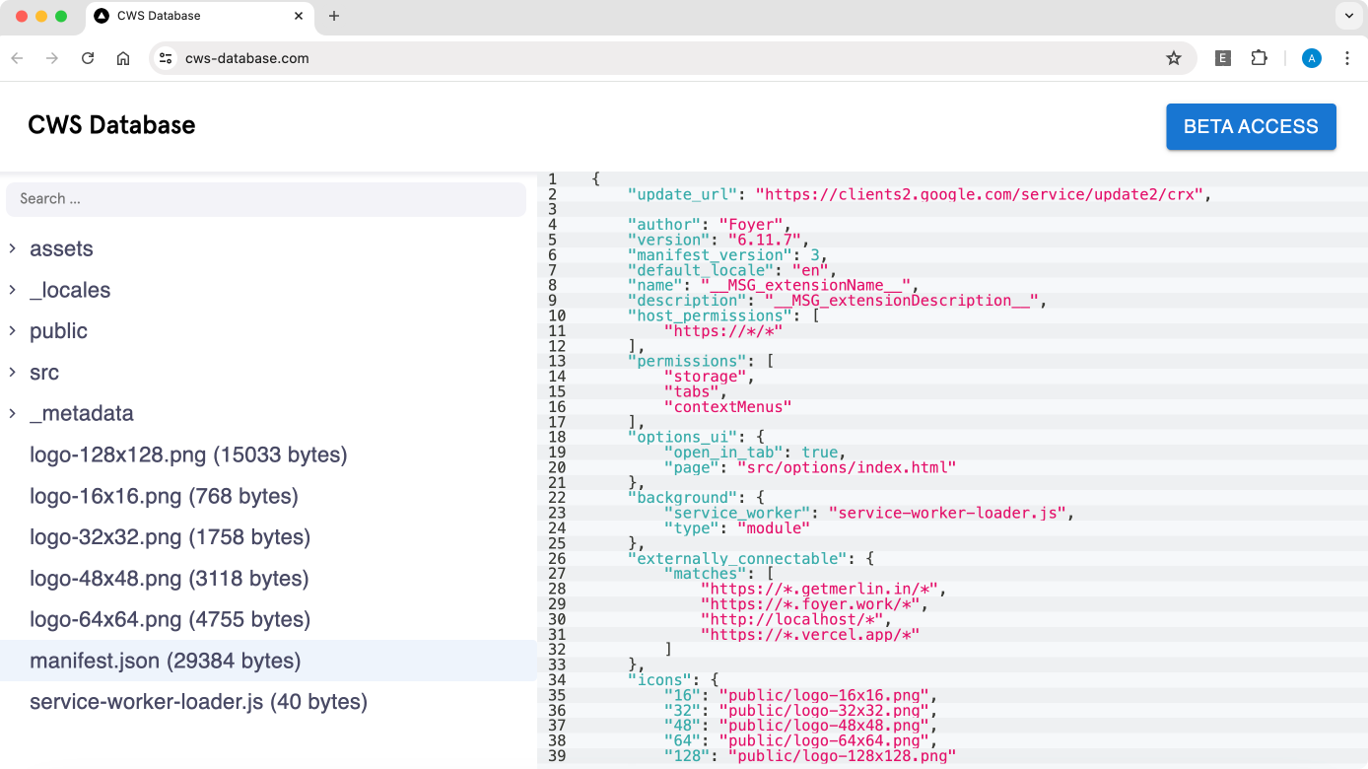Click the BETA ACCESS button
Viewport: 1368px width, 769px height.
pyautogui.click(x=1250, y=126)
